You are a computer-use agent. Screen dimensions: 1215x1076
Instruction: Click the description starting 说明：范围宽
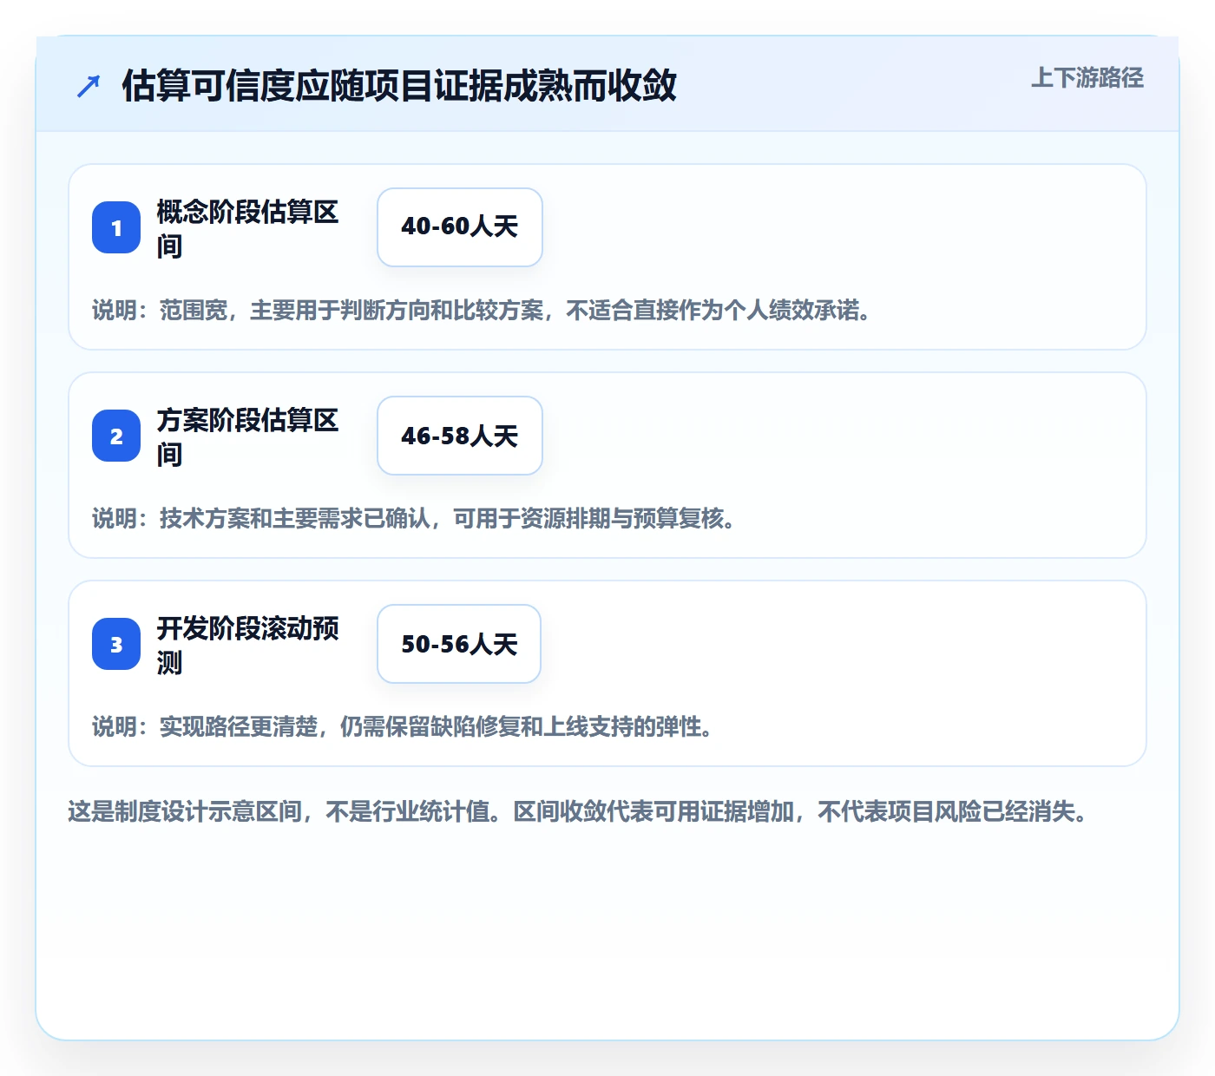483,310
